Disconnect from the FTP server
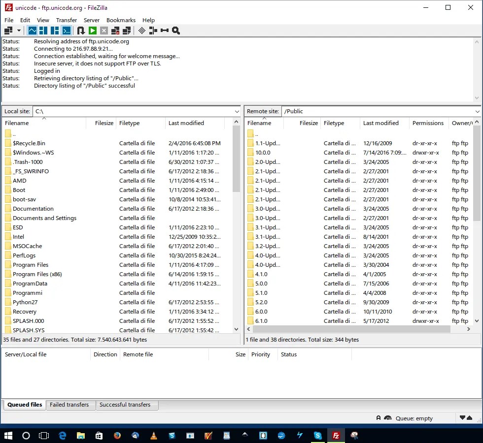Screen dimensions: 483x443 point(115,31)
